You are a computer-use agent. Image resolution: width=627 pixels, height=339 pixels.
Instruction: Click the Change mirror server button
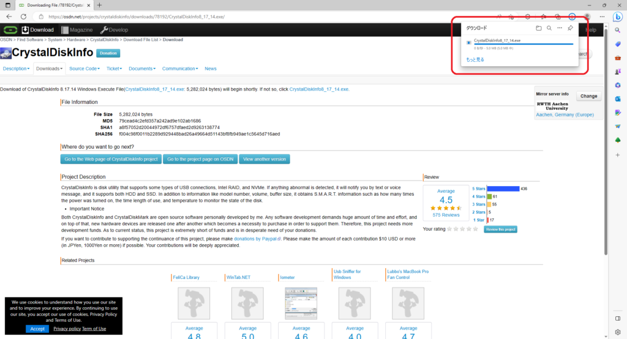(588, 96)
